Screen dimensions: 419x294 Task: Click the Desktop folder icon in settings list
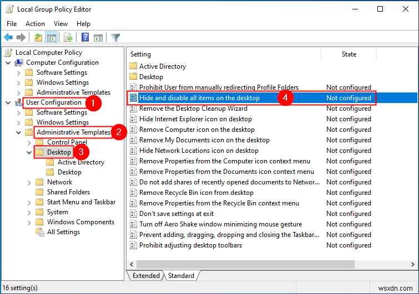(133, 77)
